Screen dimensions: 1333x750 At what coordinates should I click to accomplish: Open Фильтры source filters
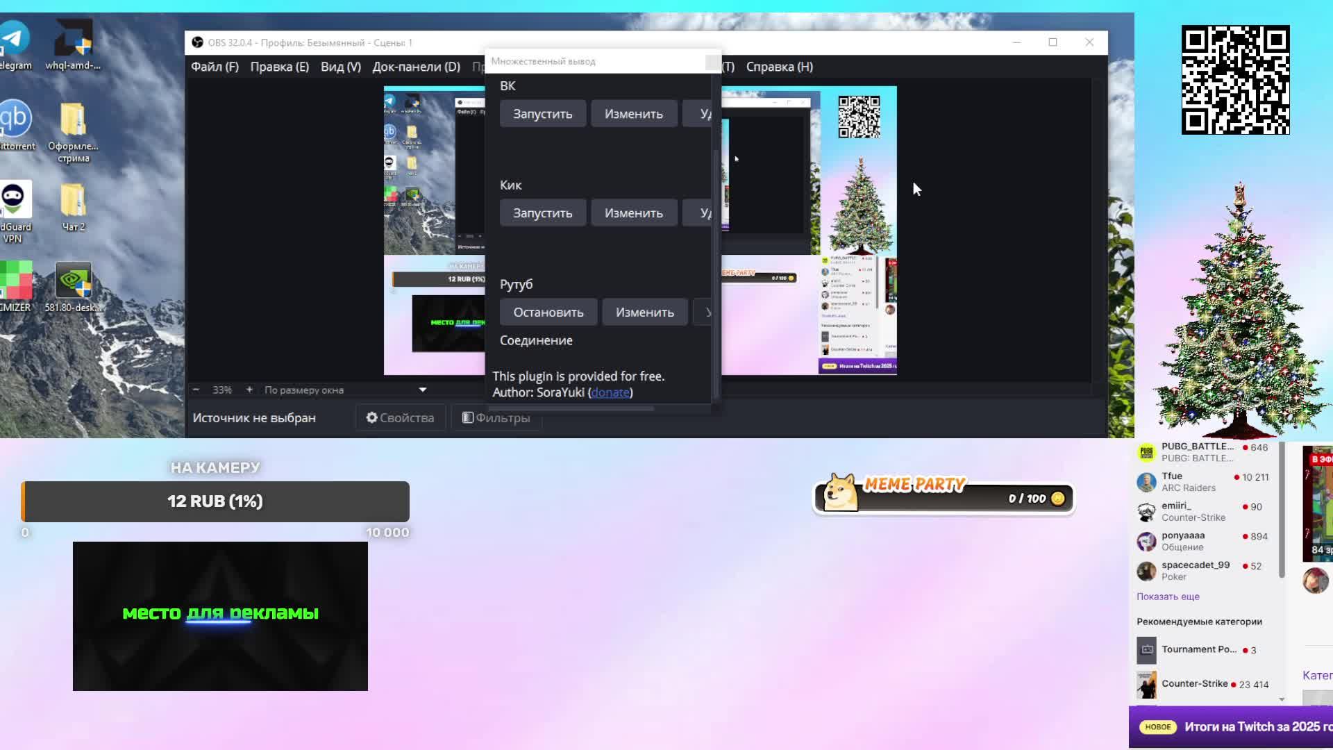point(496,418)
